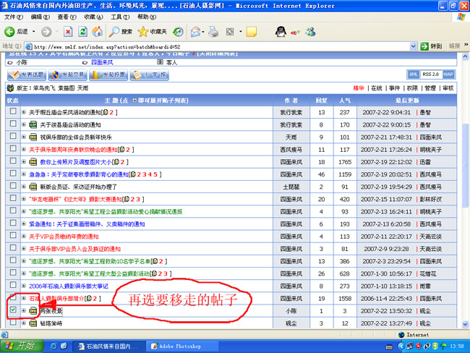Check the box for 关于服丘庙会采风活动的通知
Screen dimensions: 470x353
pos(13,111)
